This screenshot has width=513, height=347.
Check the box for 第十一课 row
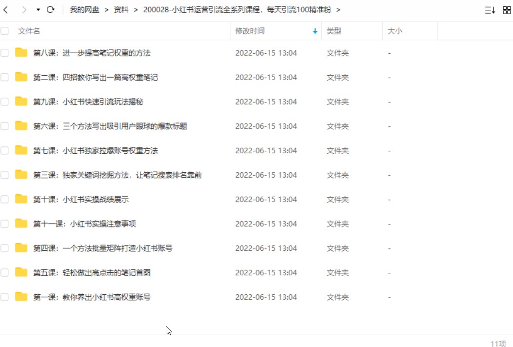pos(4,224)
